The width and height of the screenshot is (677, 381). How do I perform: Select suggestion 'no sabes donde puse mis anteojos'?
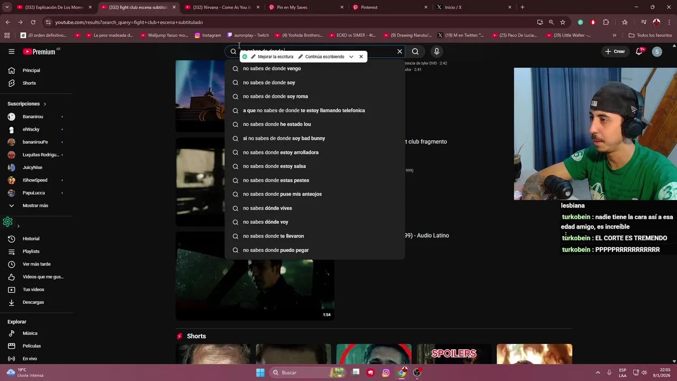(315, 194)
